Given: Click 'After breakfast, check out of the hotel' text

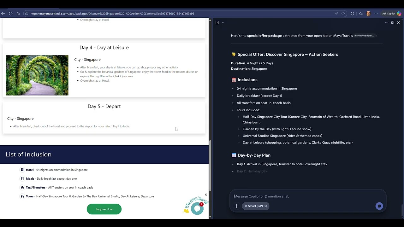Looking at the screenshot, I should coord(71,126).
